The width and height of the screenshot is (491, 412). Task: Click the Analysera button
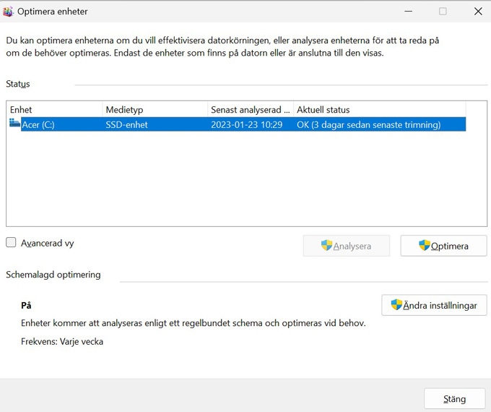click(x=347, y=246)
